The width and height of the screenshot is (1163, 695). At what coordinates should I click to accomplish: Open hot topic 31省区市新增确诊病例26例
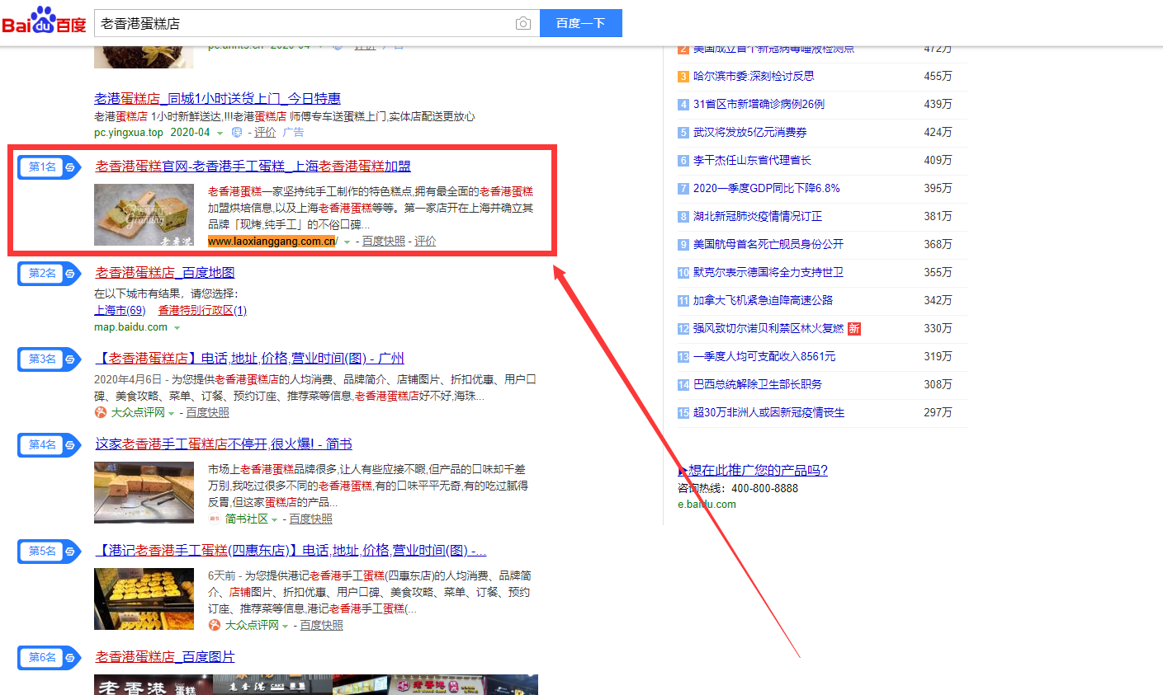point(759,104)
